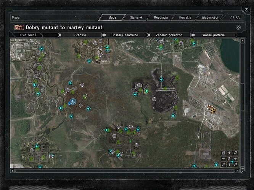Open the Lista zadań task list

(28, 35)
